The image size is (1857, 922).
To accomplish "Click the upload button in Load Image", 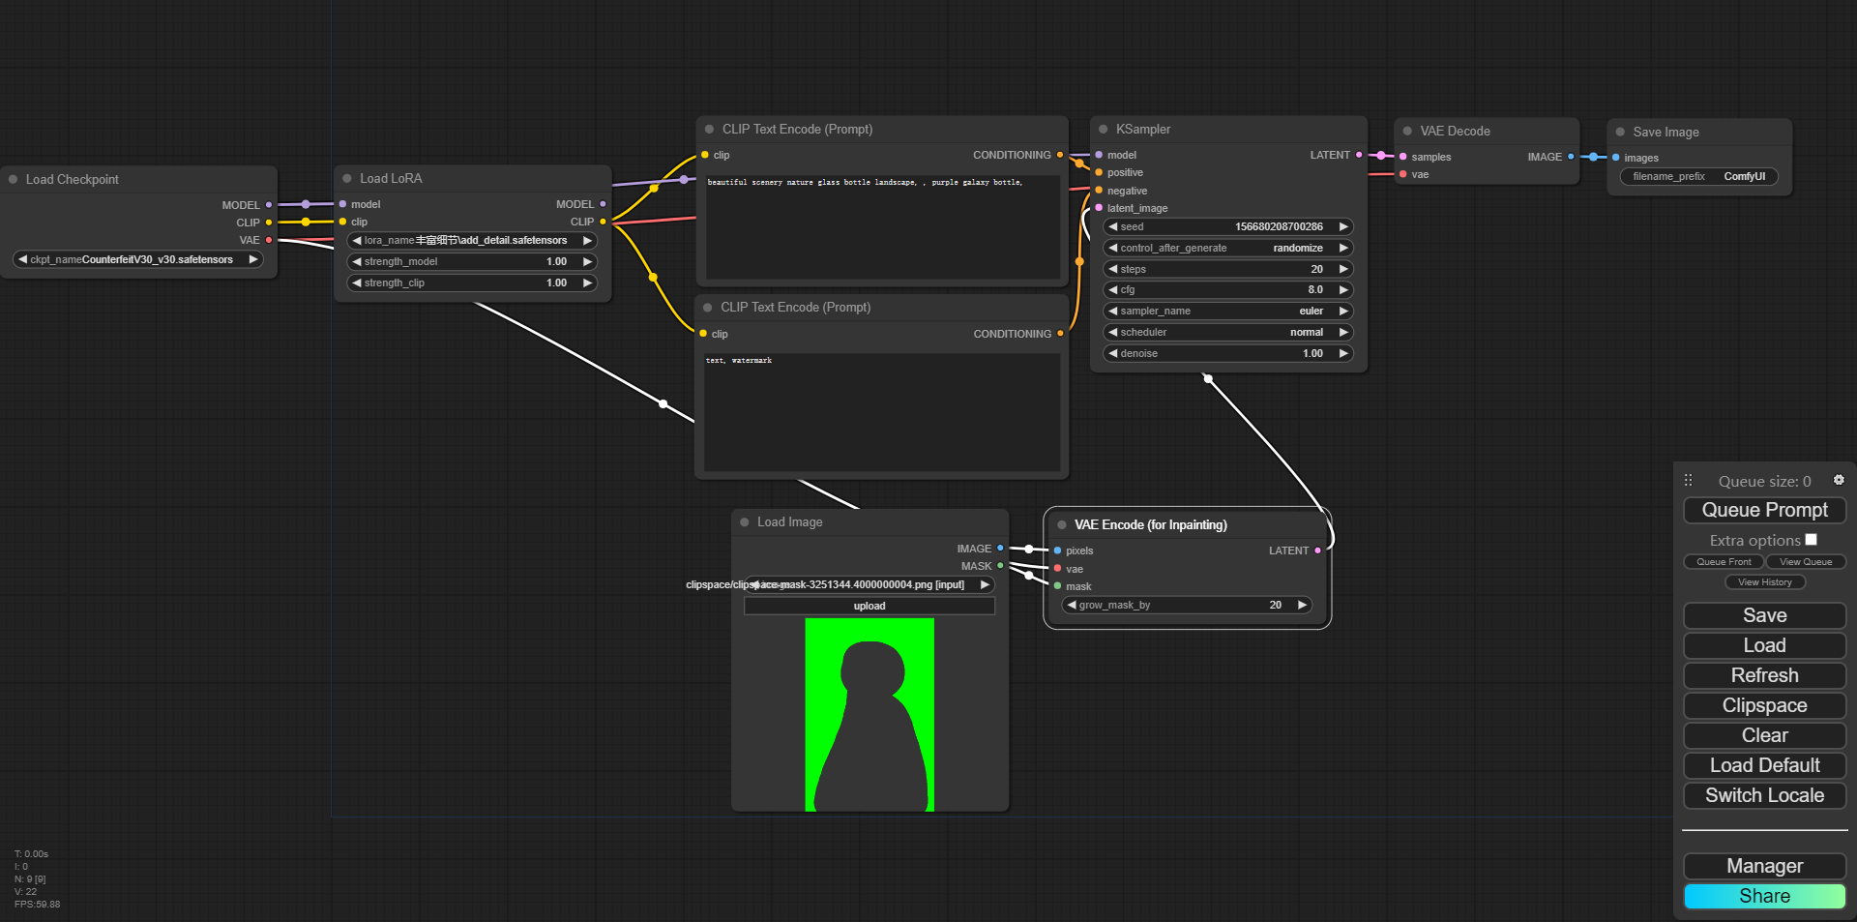I will coord(870,606).
